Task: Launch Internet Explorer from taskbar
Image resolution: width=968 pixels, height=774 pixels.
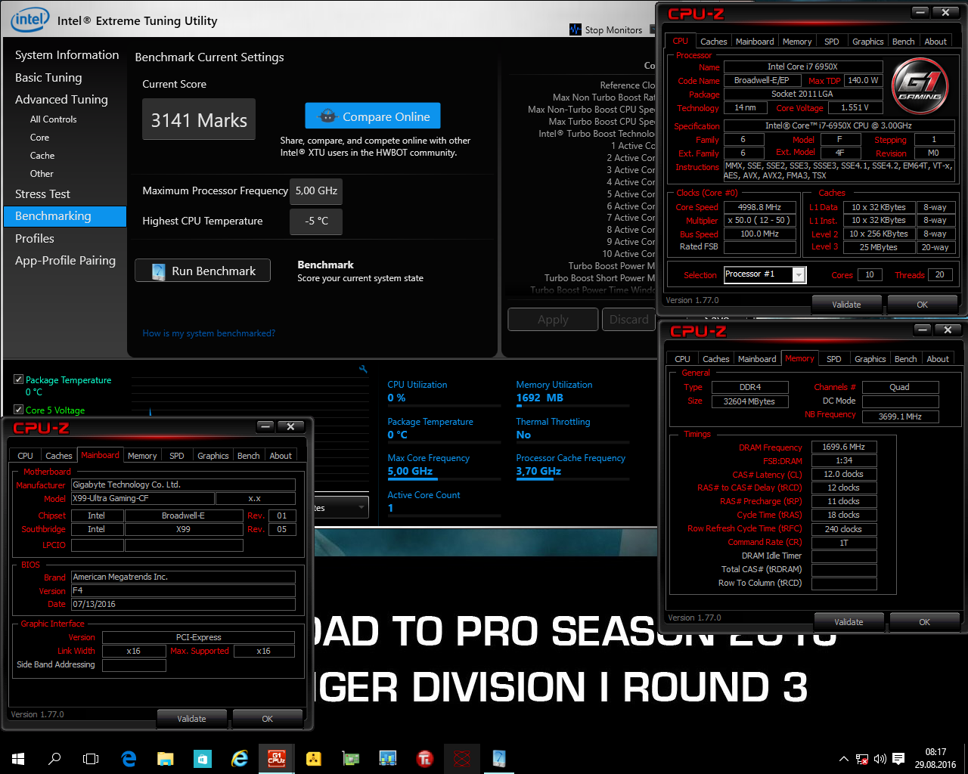Action: click(x=239, y=758)
